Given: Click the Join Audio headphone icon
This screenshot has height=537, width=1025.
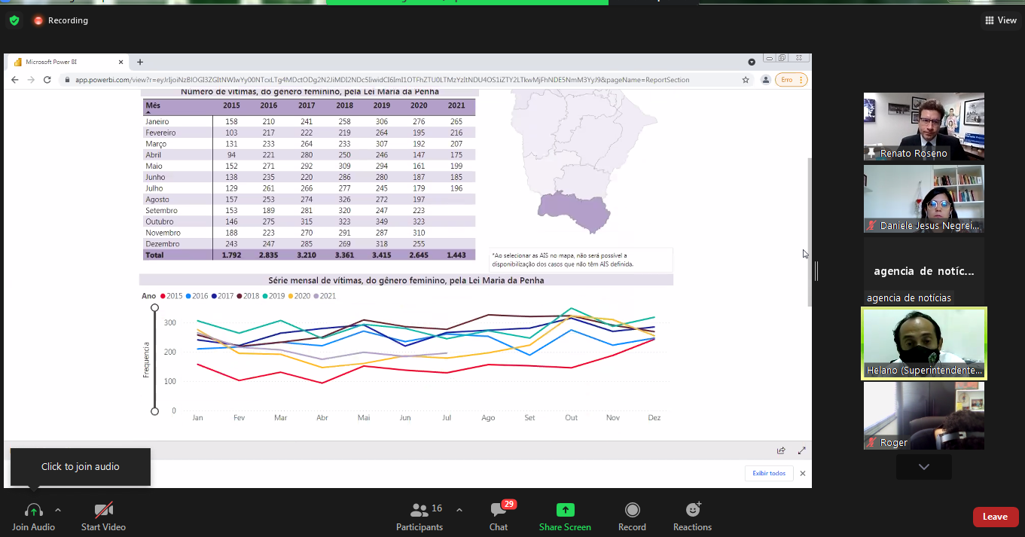Looking at the screenshot, I should click(x=33, y=511).
